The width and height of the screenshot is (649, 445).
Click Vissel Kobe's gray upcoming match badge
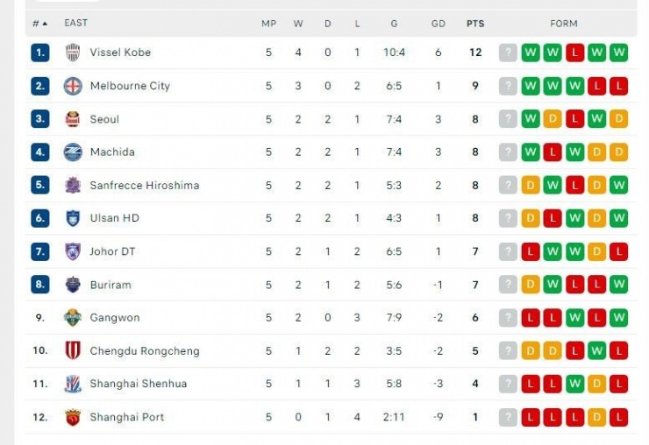[508, 53]
